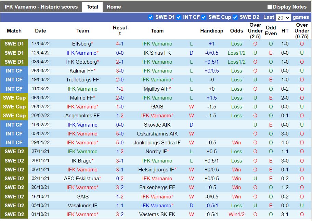Open the Last 20 games dropdown
Image resolution: width=312 pixels, height=221 pixels.
click(283, 17)
